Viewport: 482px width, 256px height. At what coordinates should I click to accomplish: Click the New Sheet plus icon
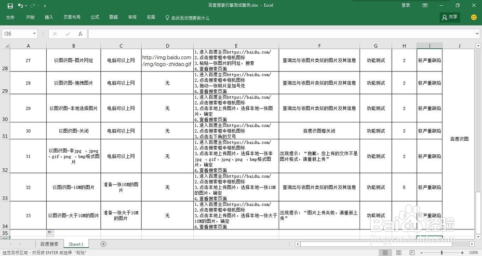(104, 244)
